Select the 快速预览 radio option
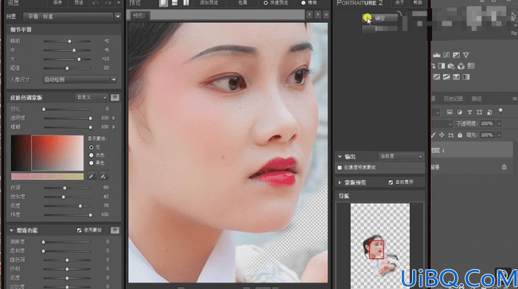Viewport: 518px width, 289px height. click(265, 3)
